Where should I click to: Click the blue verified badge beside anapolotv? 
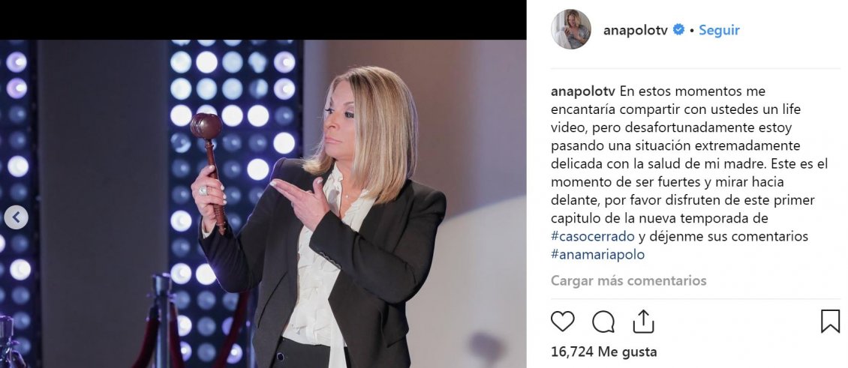pyautogui.click(x=678, y=30)
